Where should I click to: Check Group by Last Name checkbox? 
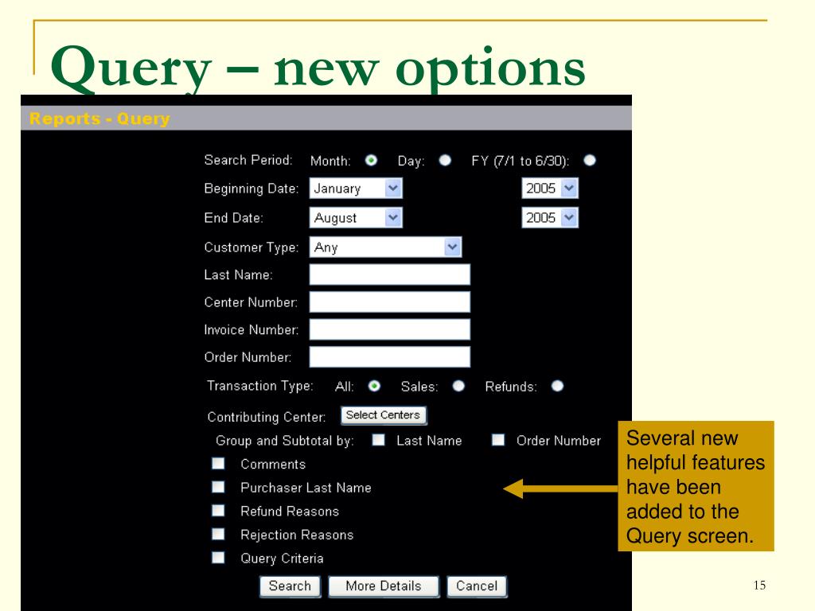click(x=378, y=440)
